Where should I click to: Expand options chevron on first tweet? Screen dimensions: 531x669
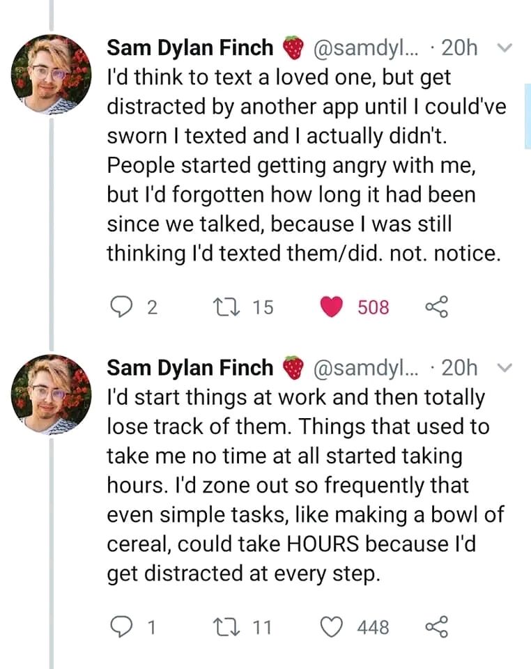(x=505, y=48)
